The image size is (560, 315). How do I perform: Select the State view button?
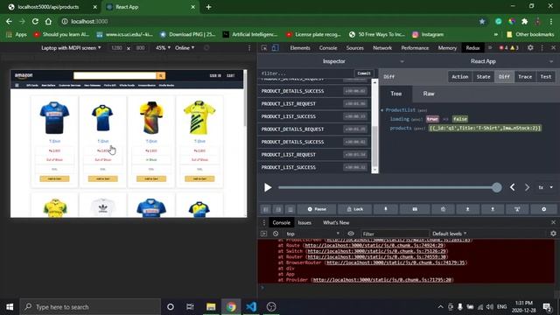pos(483,76)
